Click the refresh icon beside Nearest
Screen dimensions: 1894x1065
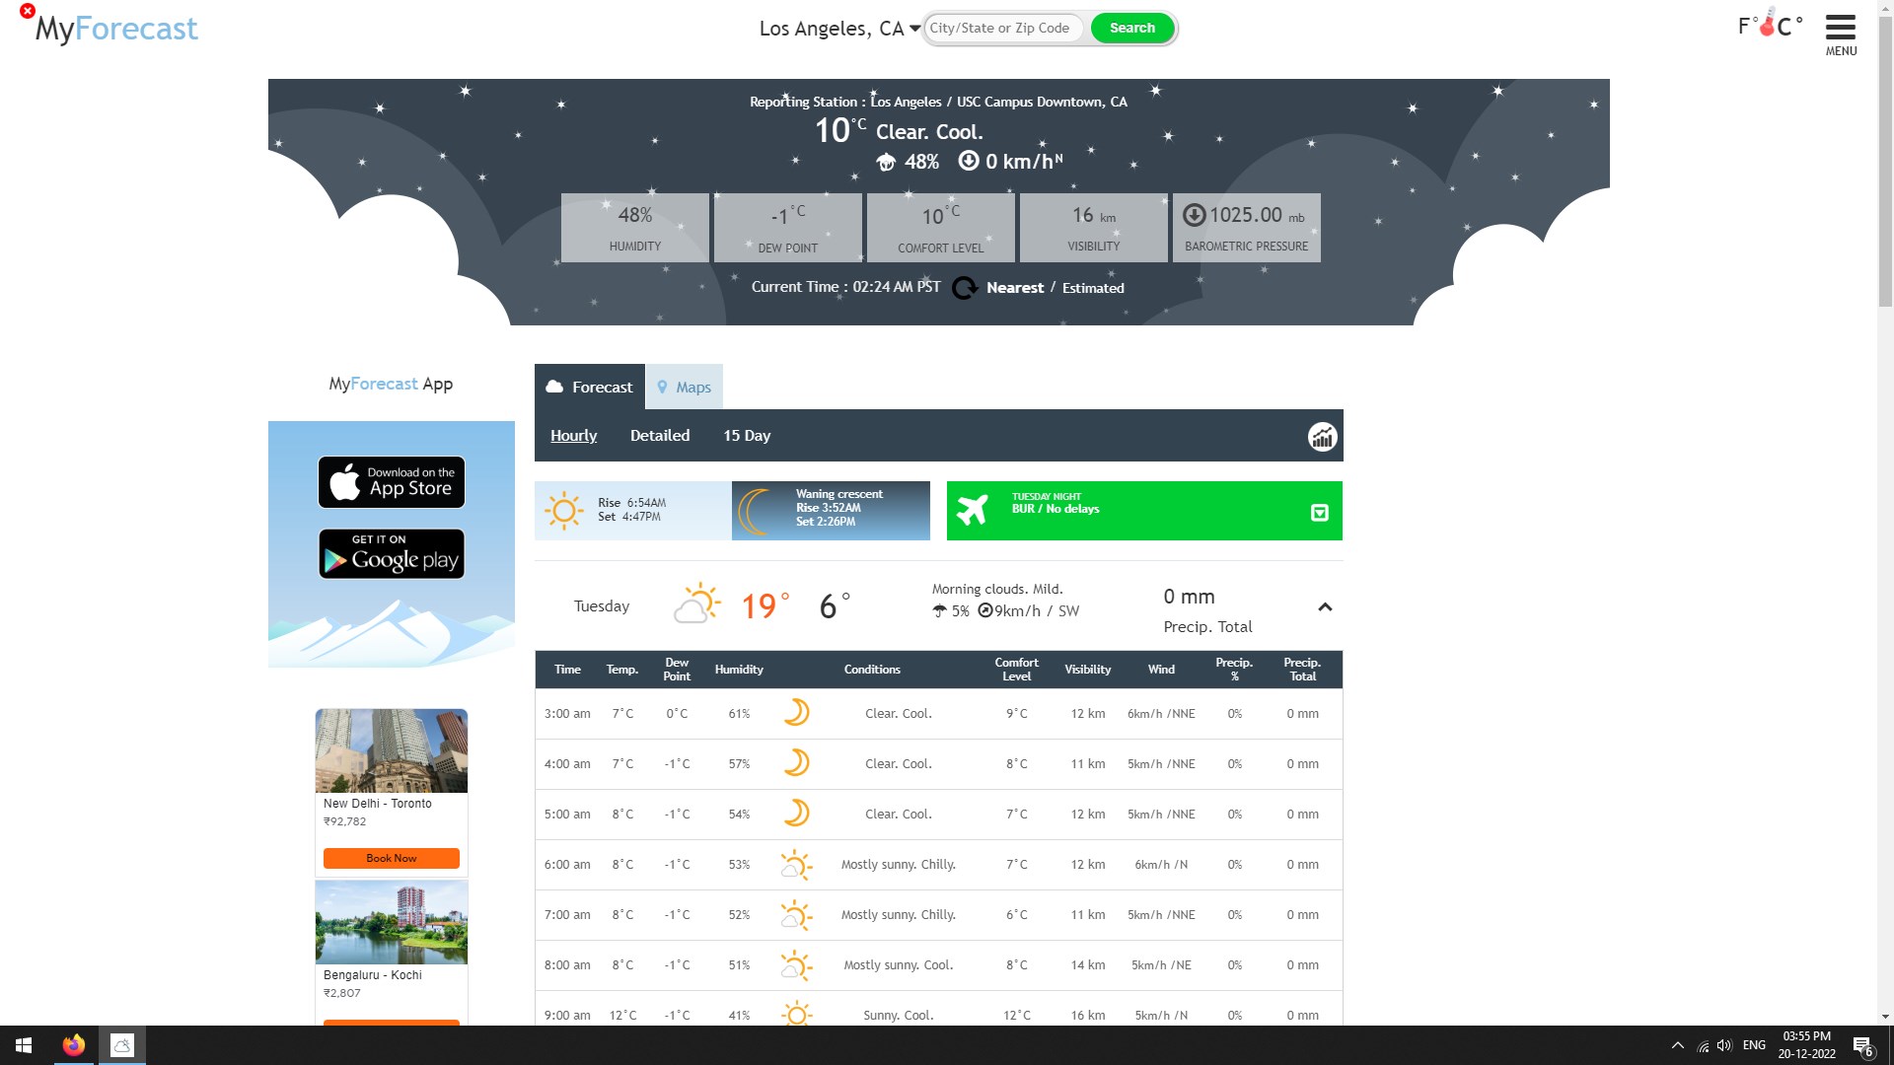pos(964,287)
